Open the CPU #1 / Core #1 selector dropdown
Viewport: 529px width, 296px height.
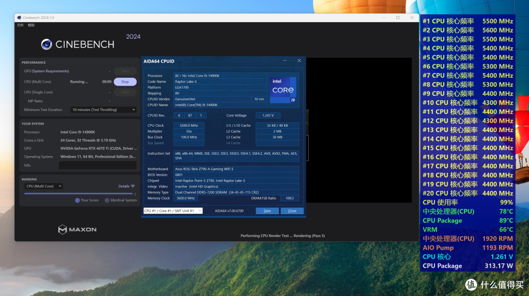pos(173,211)
